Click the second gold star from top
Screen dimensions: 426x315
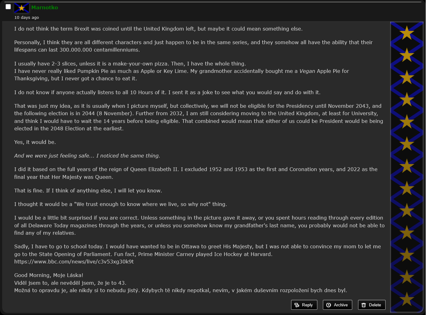[407, 55]
